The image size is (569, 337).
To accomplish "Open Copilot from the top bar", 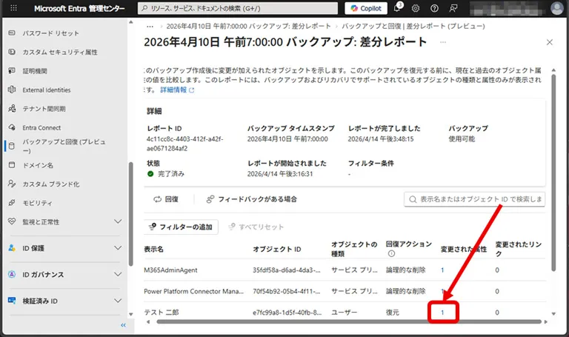I will (x=366, y=8).
